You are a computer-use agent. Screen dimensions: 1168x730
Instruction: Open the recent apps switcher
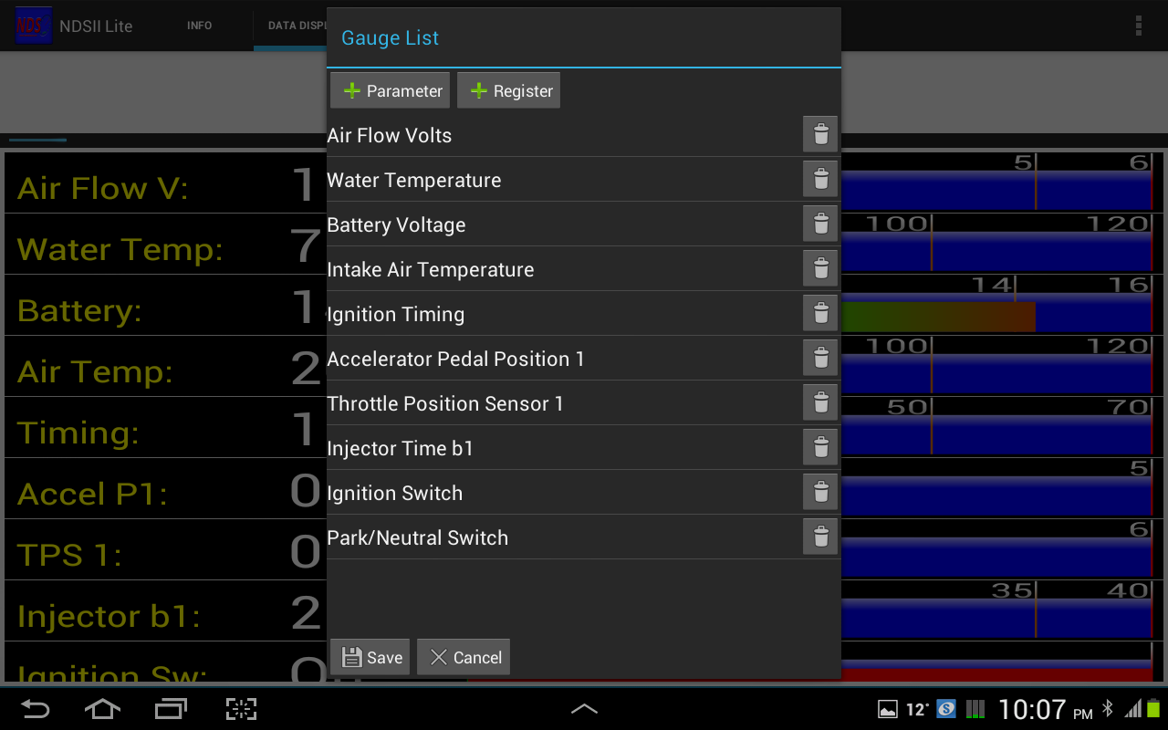click(171, 709)
